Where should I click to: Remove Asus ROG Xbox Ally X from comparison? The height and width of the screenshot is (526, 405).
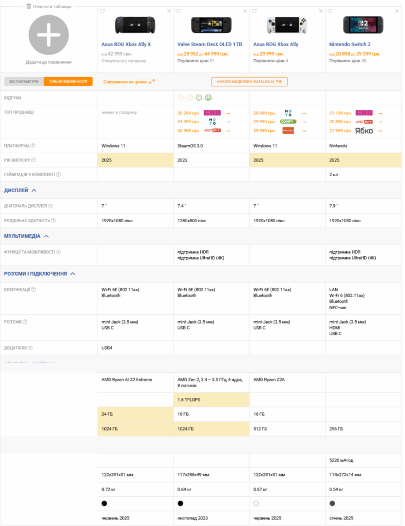(x=169, y=11)
